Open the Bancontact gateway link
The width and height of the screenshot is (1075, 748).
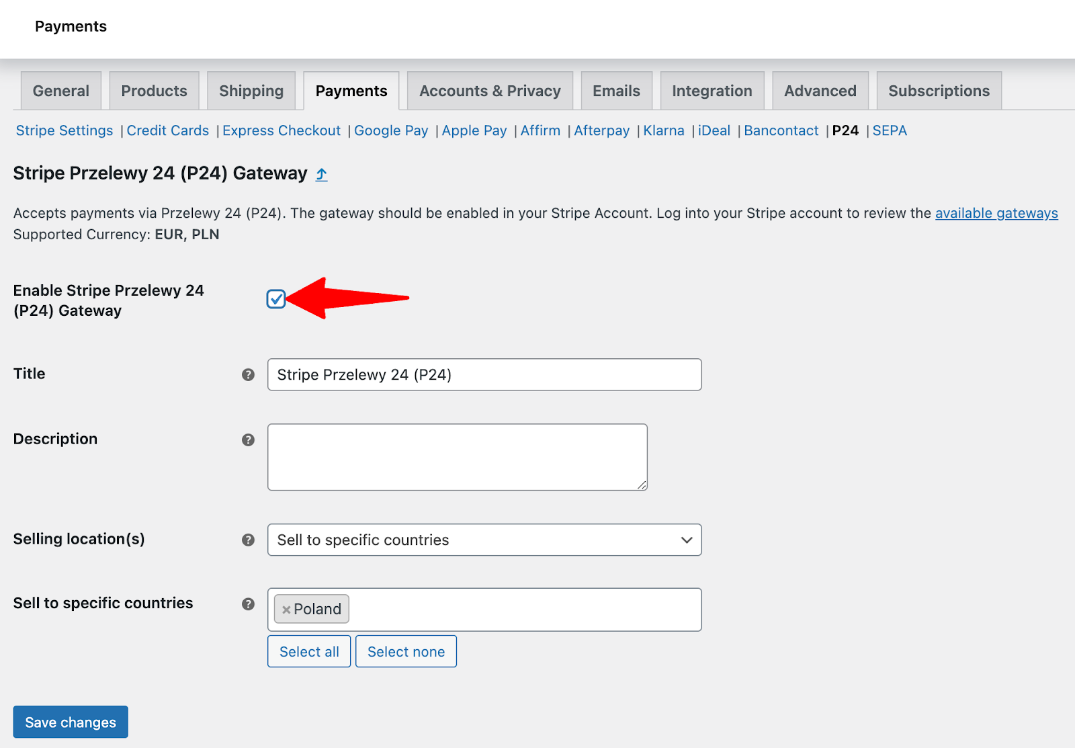781,130
